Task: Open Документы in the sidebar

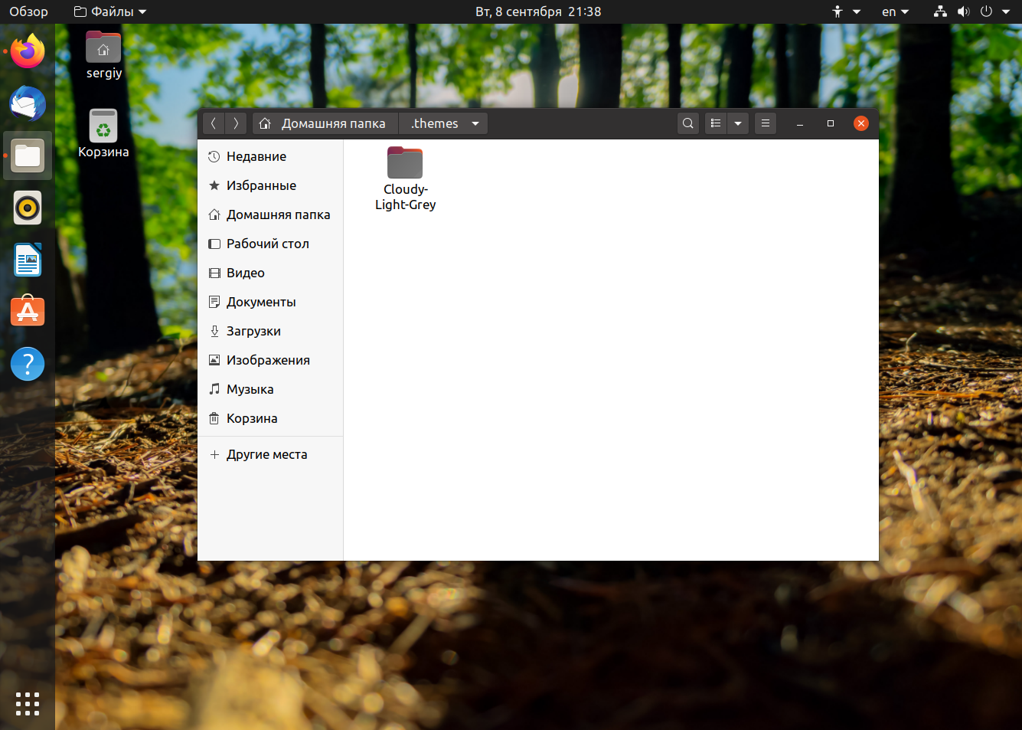Action: (x=270, y=302)
